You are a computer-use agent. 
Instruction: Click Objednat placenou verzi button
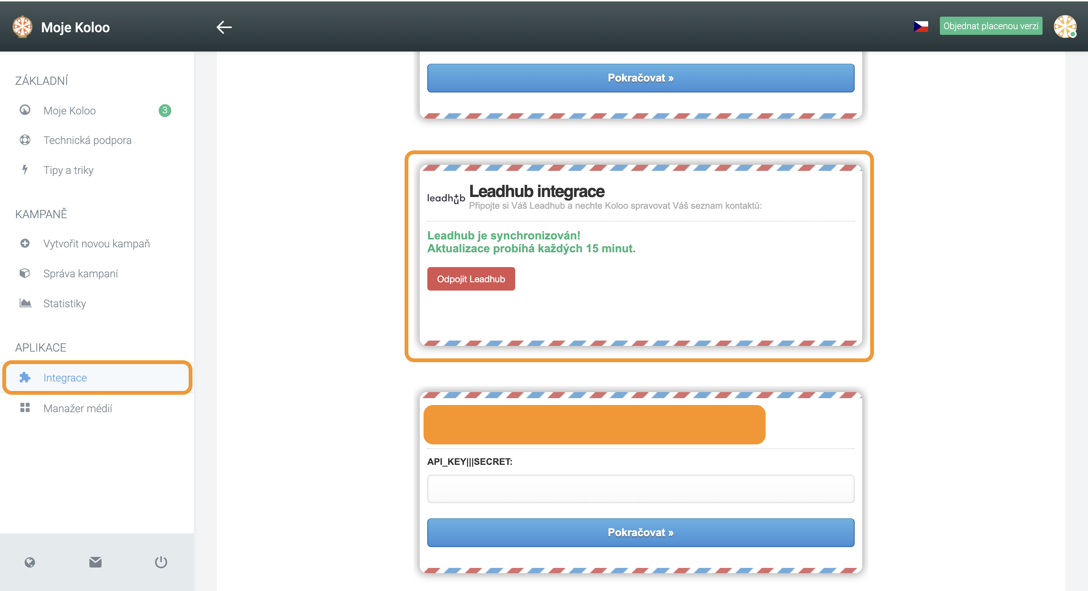coord(990,26)
